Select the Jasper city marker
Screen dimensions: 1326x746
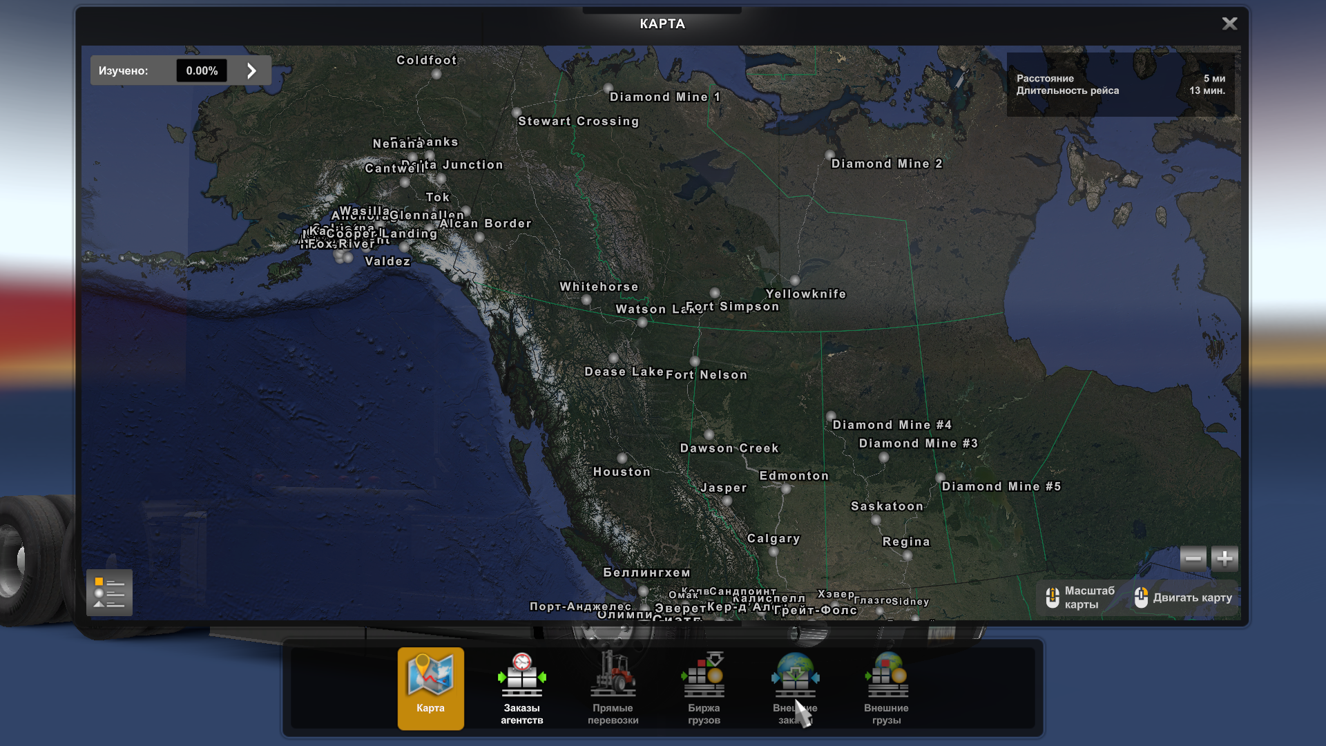pyautogui.click(x=727, y=501)
